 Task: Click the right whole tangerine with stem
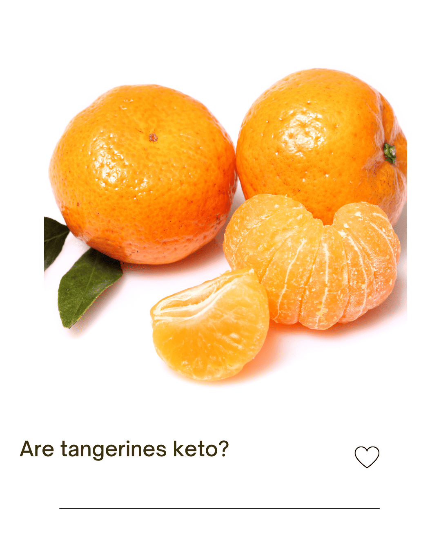[321, 145]
